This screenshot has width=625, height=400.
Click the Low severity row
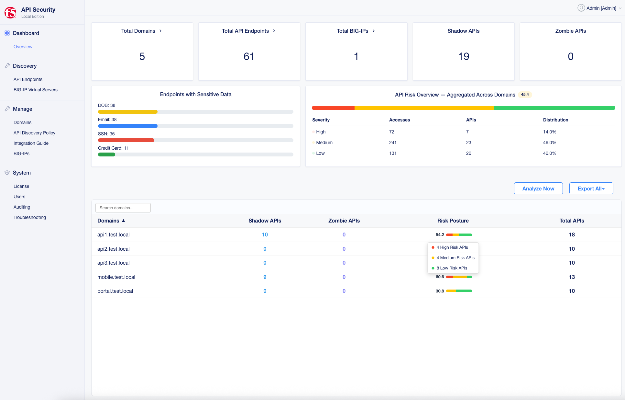463,153
